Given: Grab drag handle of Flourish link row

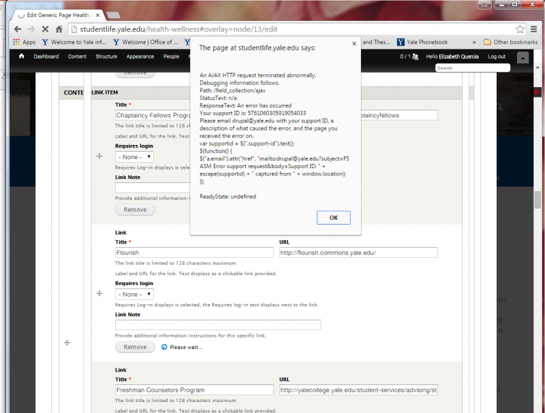Looking at the screenshot, I should click(x=99, y=294).
